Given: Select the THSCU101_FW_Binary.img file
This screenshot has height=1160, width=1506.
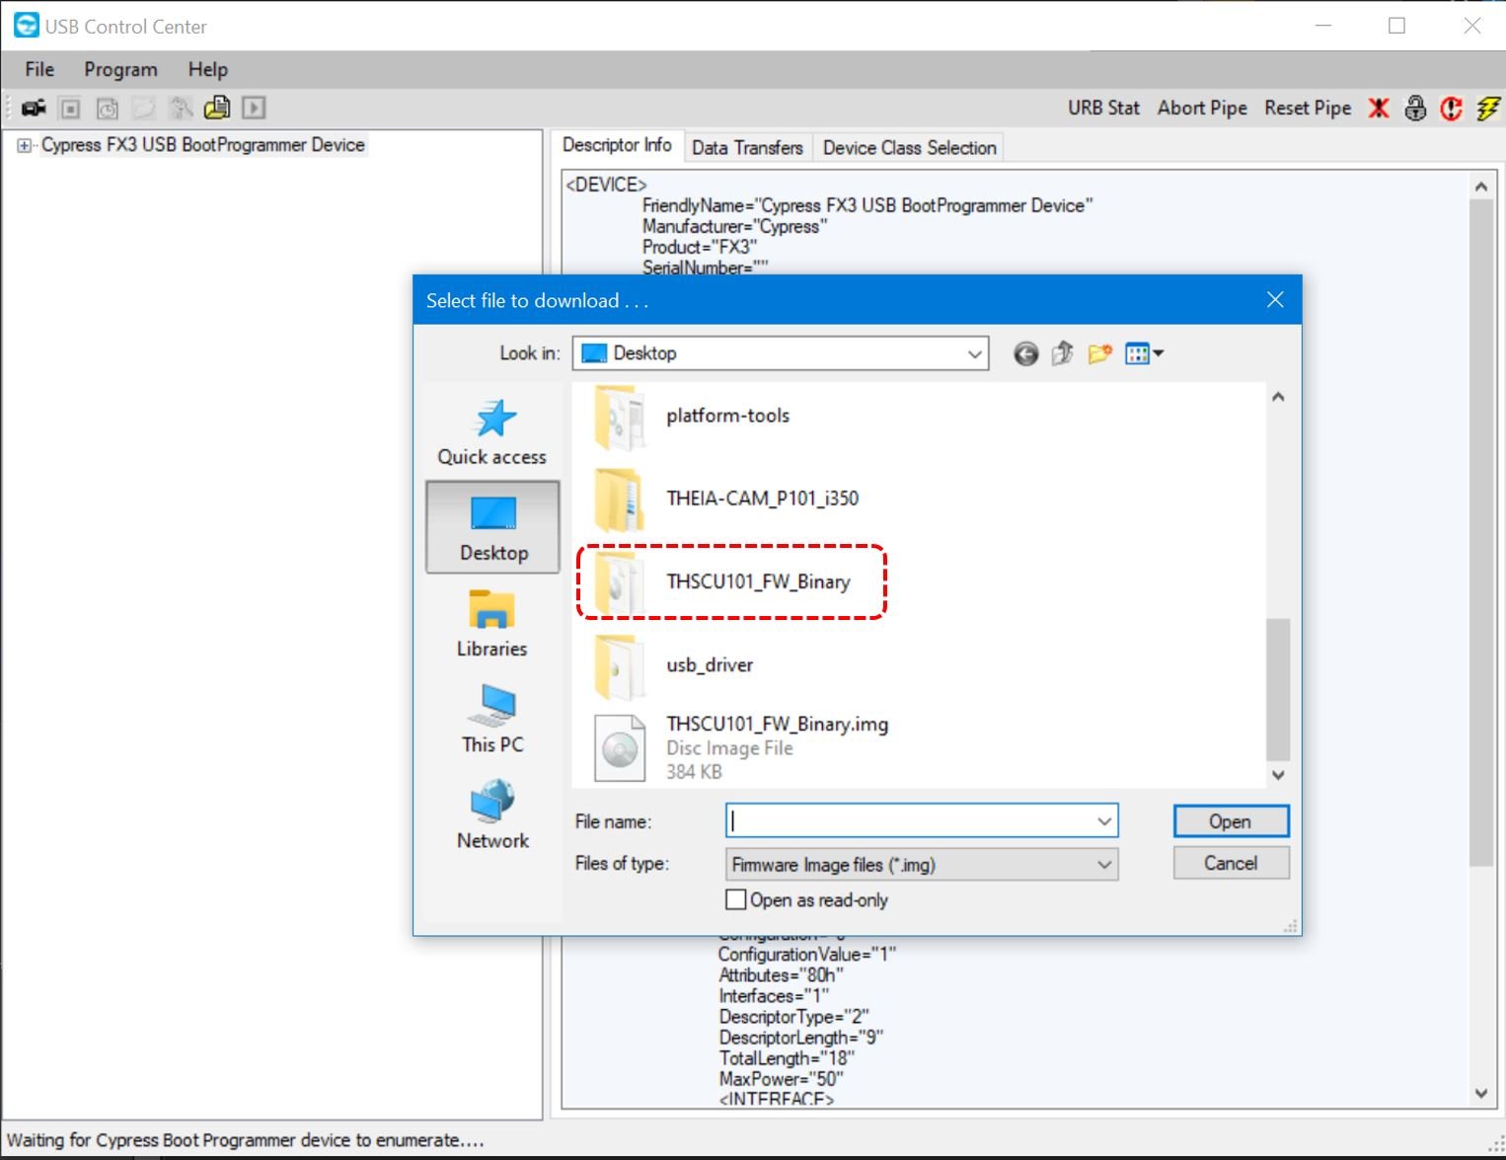Looking at the screenshot, I should pos(741,748).
